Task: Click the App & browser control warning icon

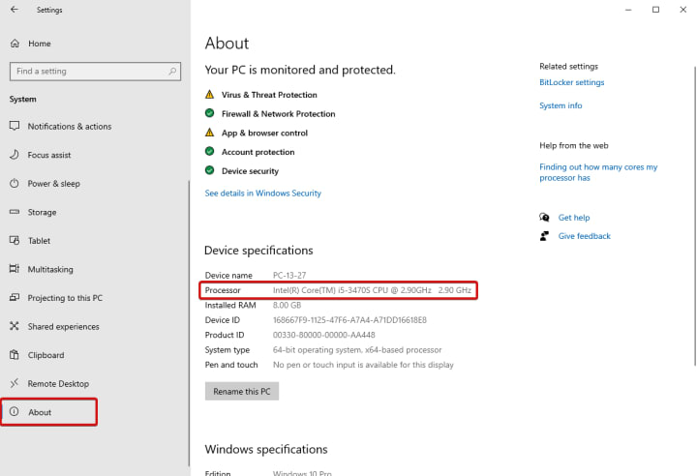Action: pos(209,133)
